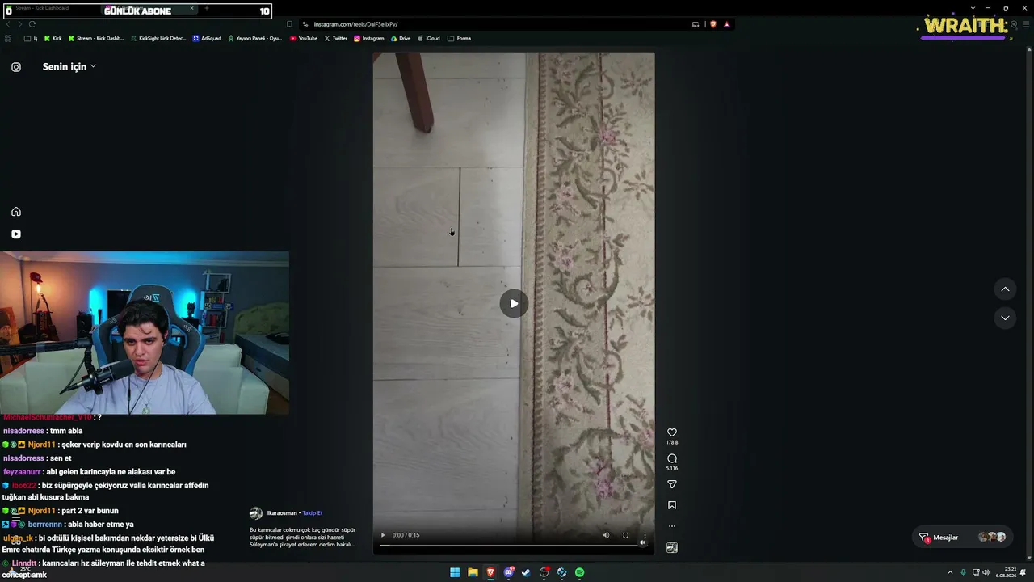
Task: Open the Drive bookmark
Action: (401, 38)
